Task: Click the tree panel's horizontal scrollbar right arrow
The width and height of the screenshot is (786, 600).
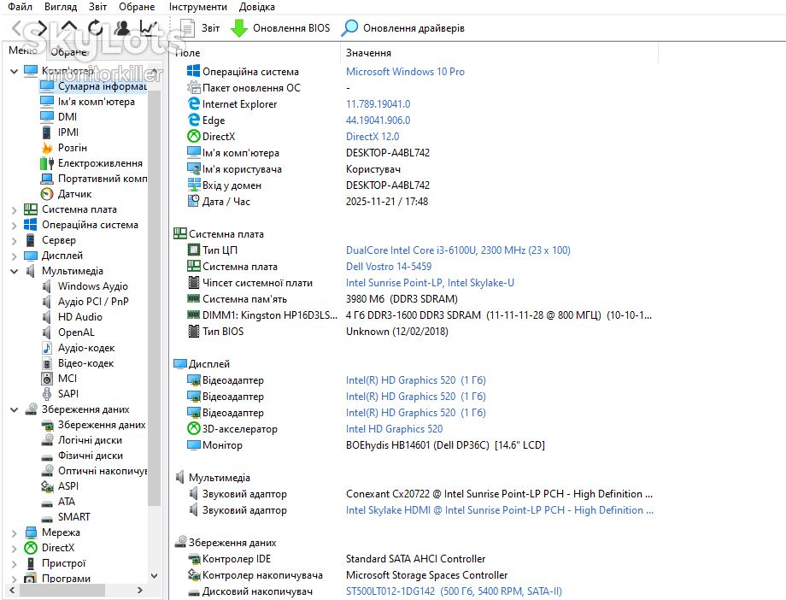Action: coord(140,590)
